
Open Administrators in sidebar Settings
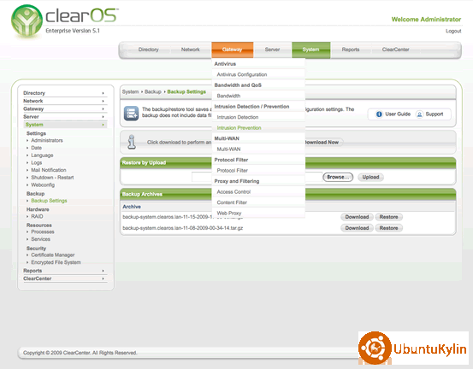point(47,140)
